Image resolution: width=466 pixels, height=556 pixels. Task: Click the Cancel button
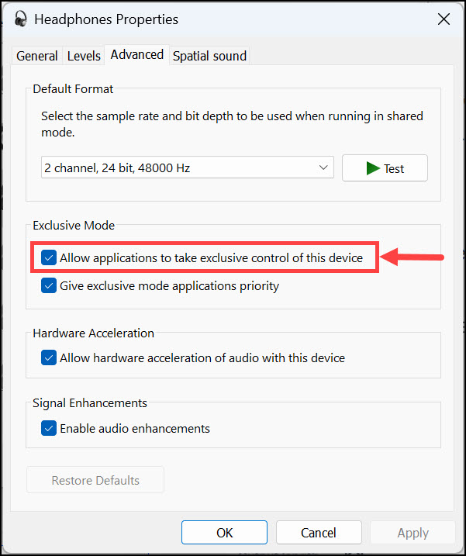[x=319, y=533]
